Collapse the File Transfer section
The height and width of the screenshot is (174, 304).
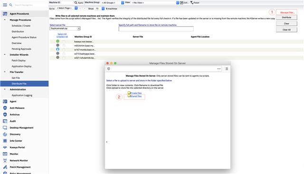pos(5,72)
